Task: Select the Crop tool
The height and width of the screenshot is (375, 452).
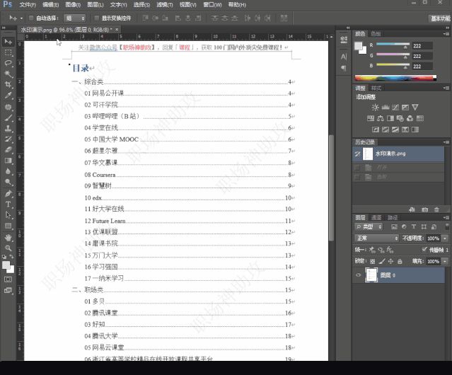Action: [8, 85]
